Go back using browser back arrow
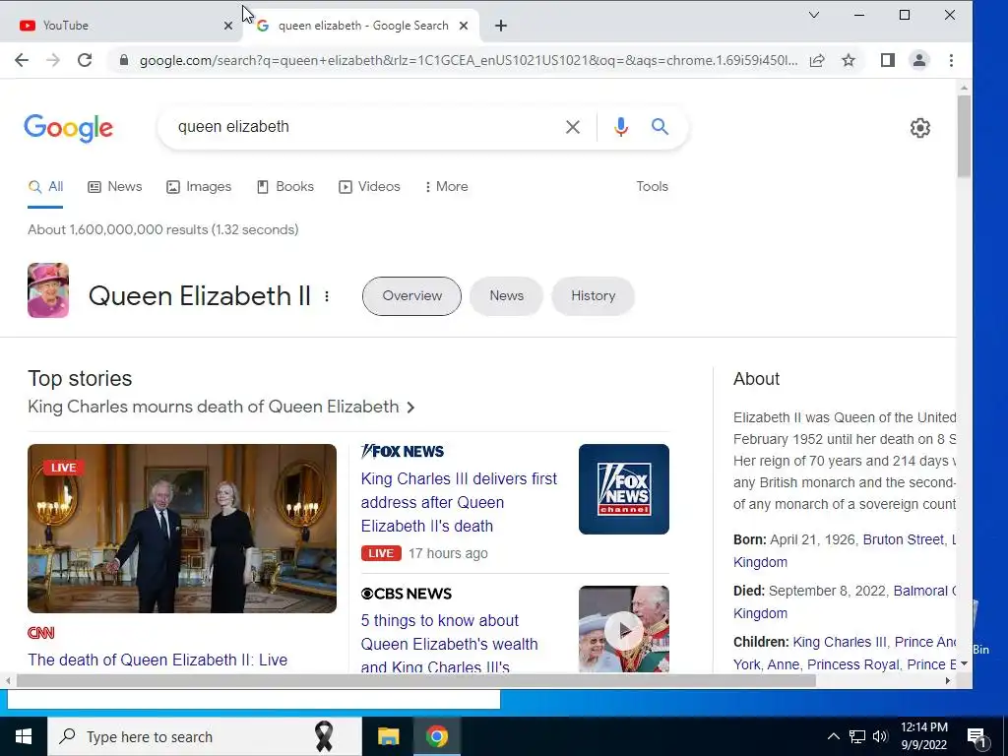The height and width of the screenshot is (756, 1008). [x=22, y=60]
